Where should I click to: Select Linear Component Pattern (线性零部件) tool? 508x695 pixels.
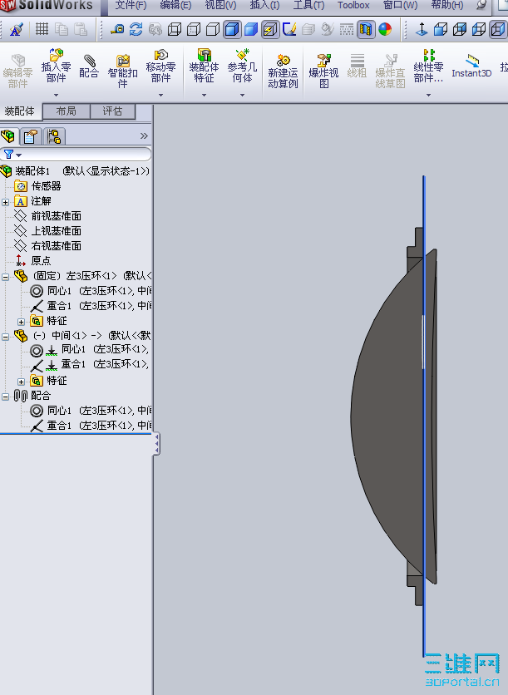click(x=428, y=67)
